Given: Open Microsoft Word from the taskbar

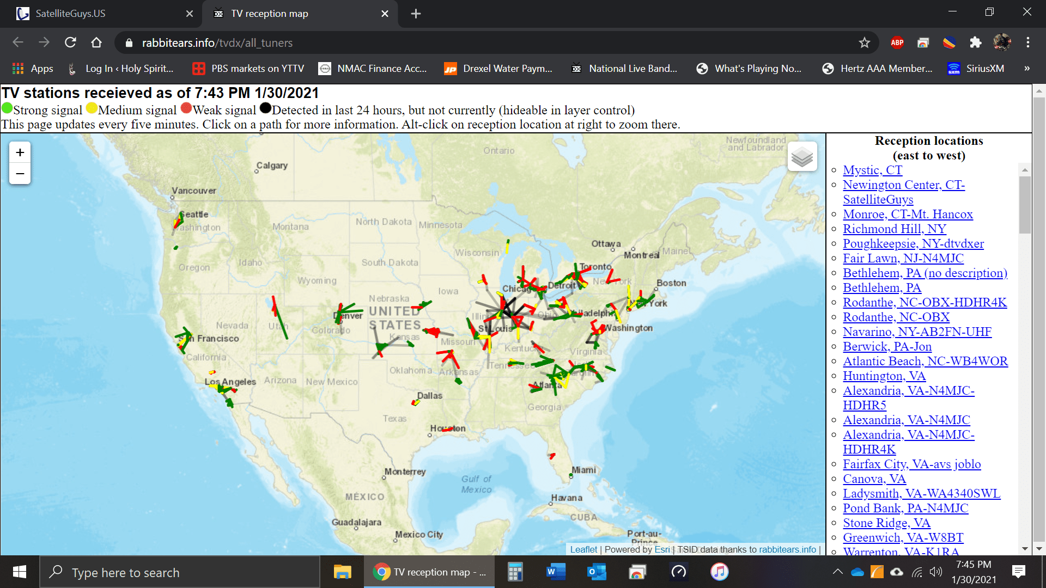Looking at the screenshot, I should (x=555, y=572).
